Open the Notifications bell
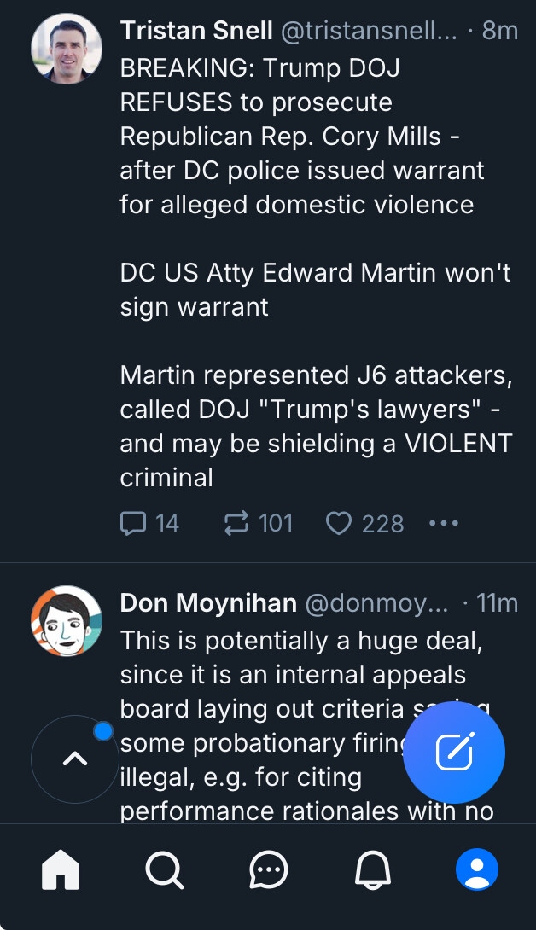536x930 pixels. 373,870
